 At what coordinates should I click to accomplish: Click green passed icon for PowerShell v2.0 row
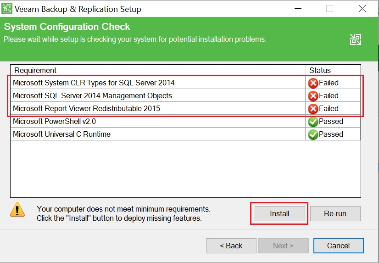point(313,122)
